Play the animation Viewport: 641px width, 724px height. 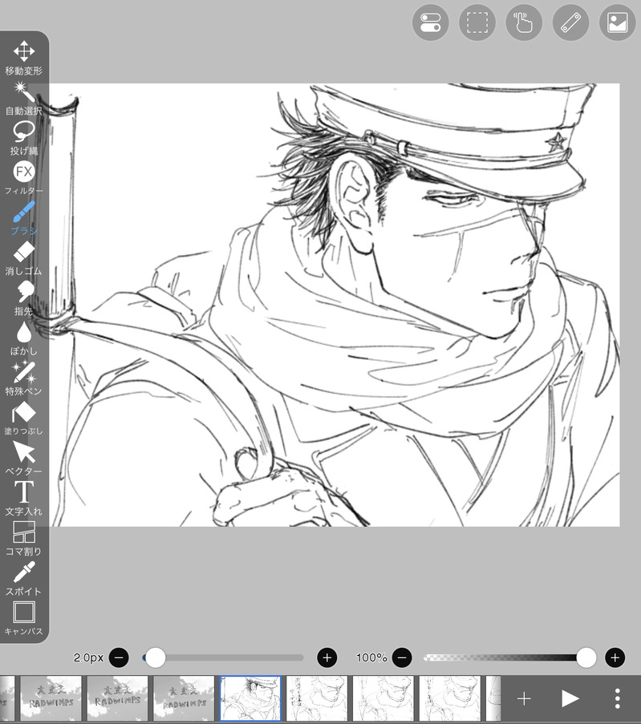pos(570,698)
